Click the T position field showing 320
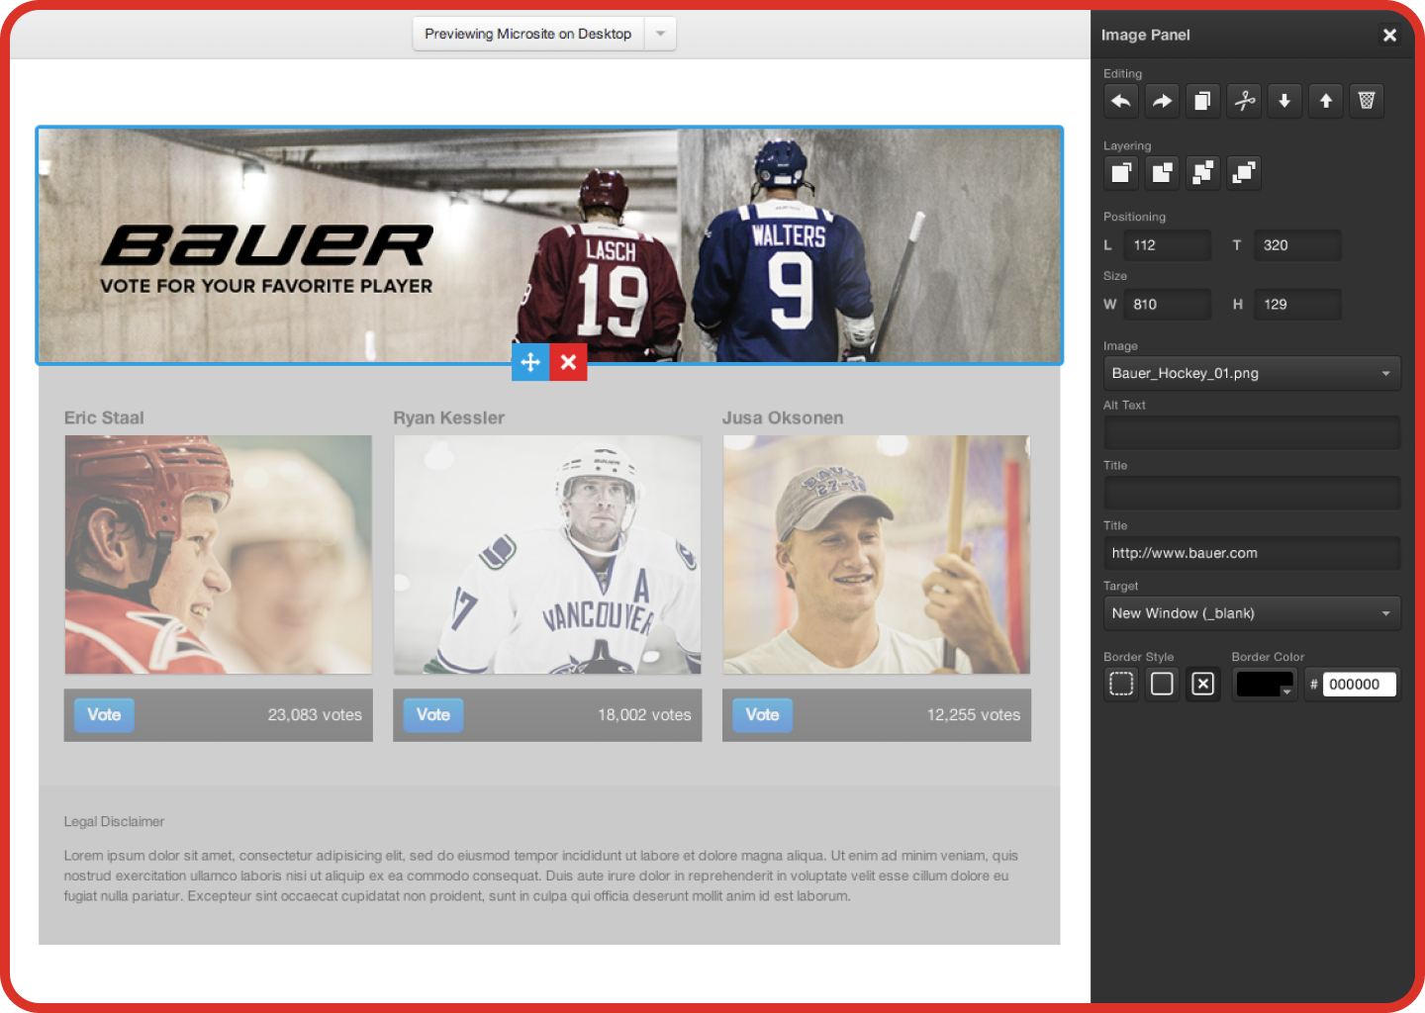 [x=1297, y=245]
